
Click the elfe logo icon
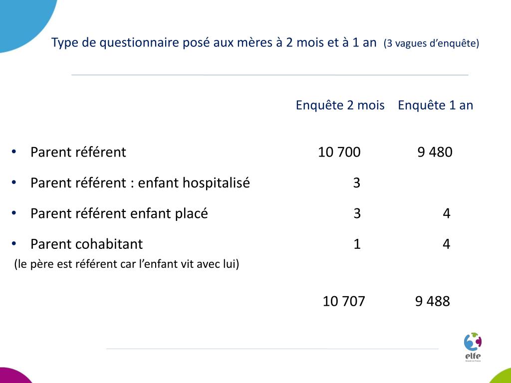(473, 347)
